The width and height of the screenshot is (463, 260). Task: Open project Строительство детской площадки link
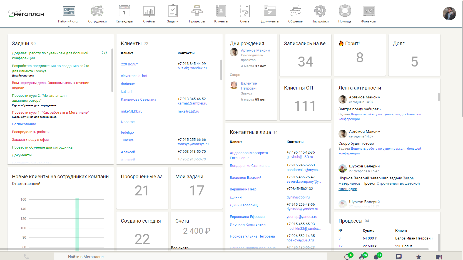[379, 186]
